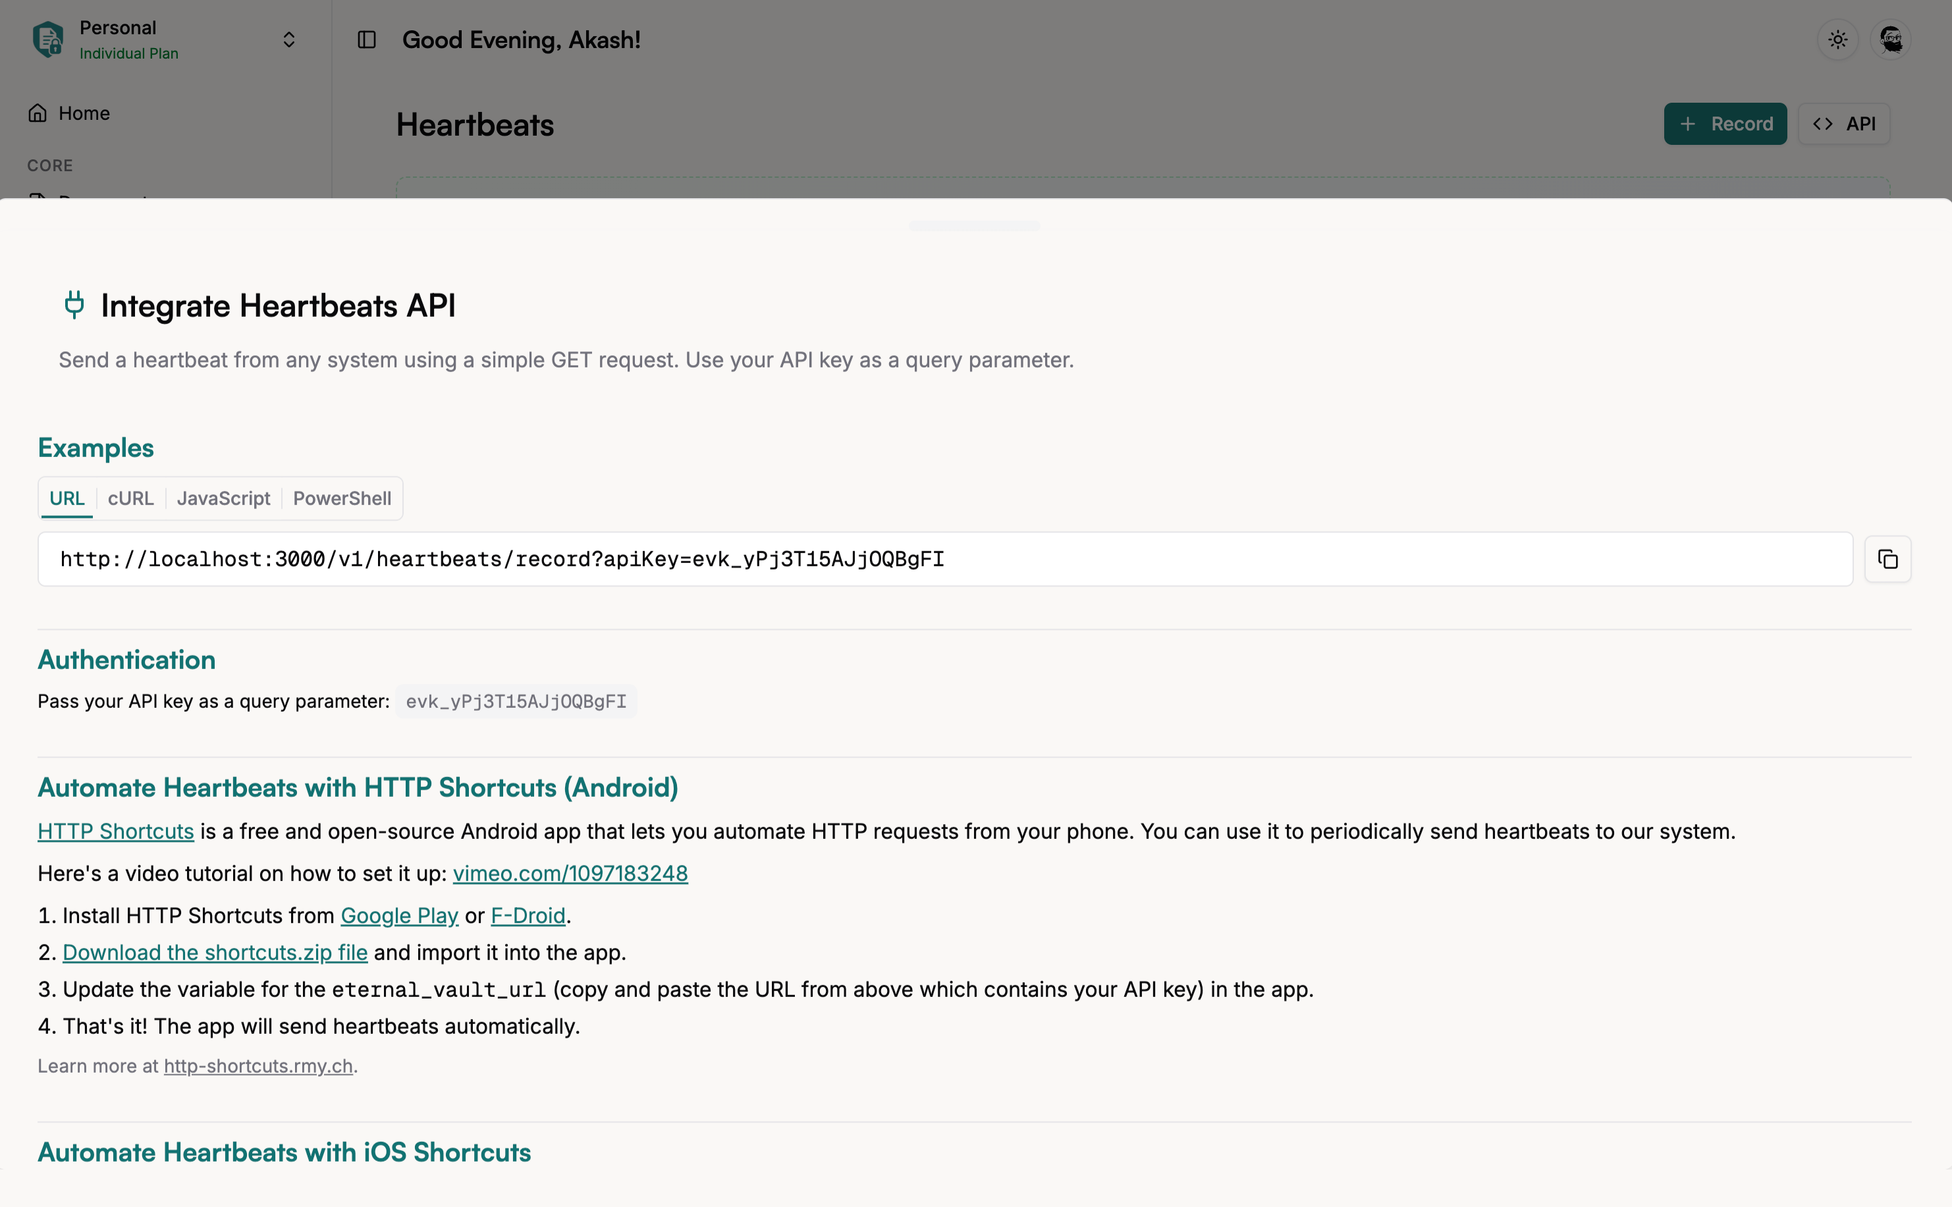Open the HTTP Shortcuts link
1952x1207 pixels.
click(x=116, y=831)
